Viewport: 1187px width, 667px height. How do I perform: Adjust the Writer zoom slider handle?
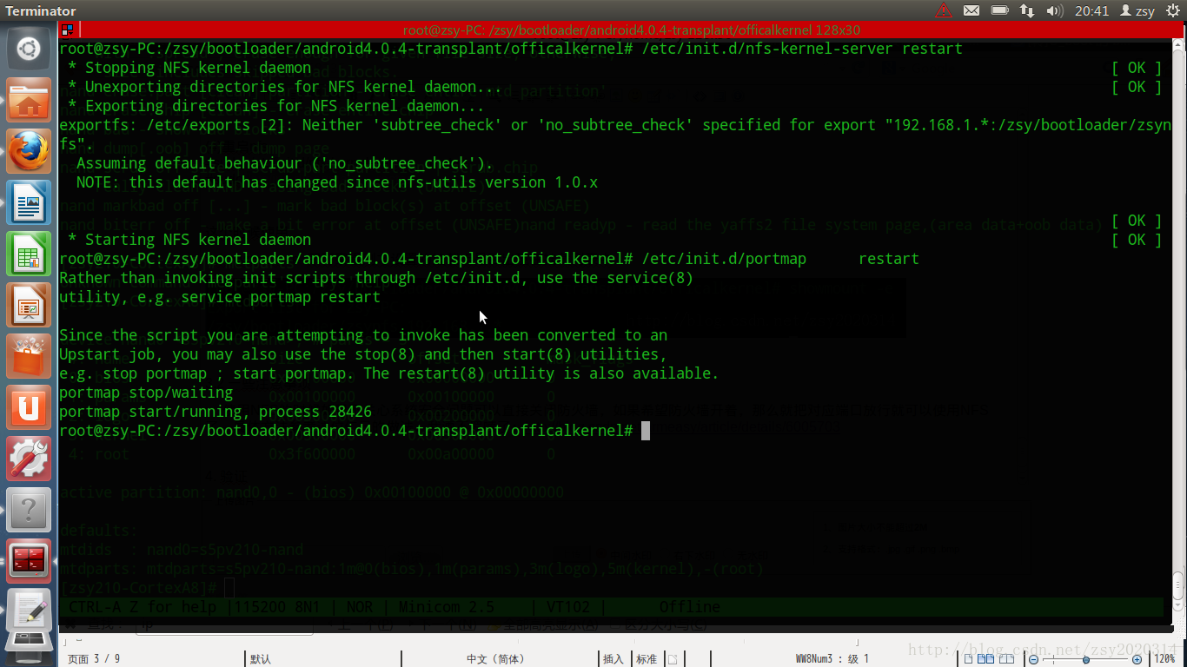coord(1086,659)
